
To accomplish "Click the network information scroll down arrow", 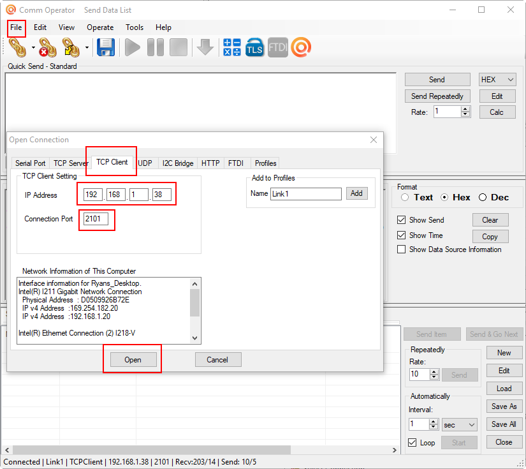I will (194, 338).
